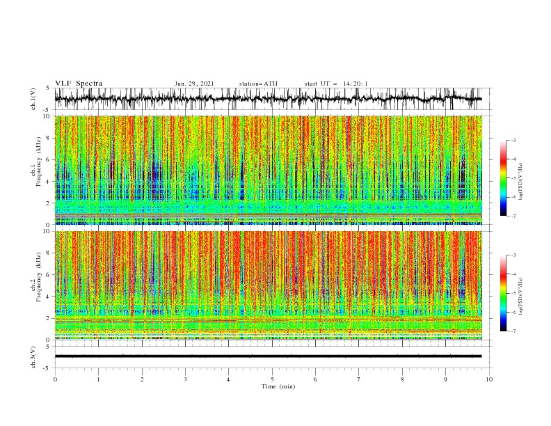Click the 'station=ATH' label

[258, 84]
